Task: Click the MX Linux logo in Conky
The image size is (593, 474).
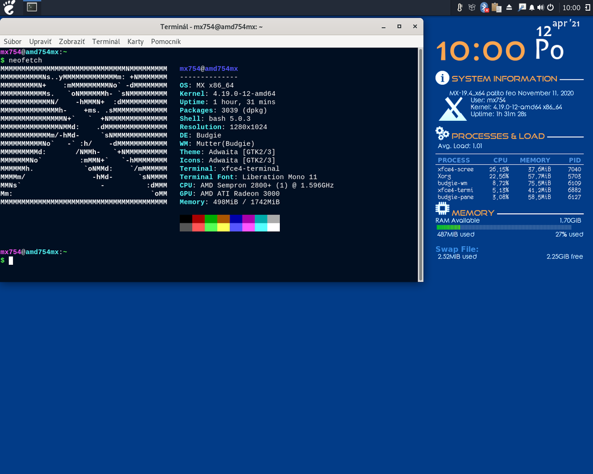Action: pyautogui.click(x=452, y=108)
